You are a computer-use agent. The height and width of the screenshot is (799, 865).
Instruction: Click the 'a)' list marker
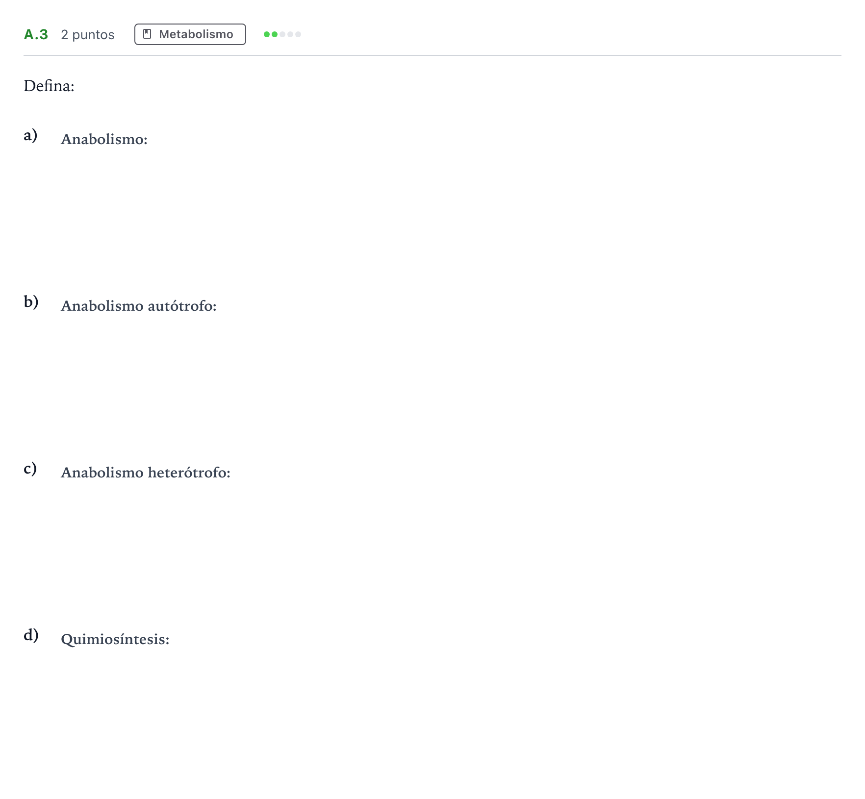coord(30,135)
